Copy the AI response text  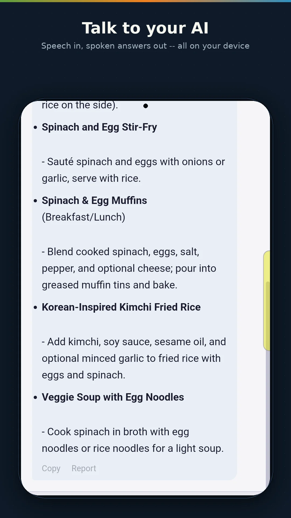coord(51,469)
